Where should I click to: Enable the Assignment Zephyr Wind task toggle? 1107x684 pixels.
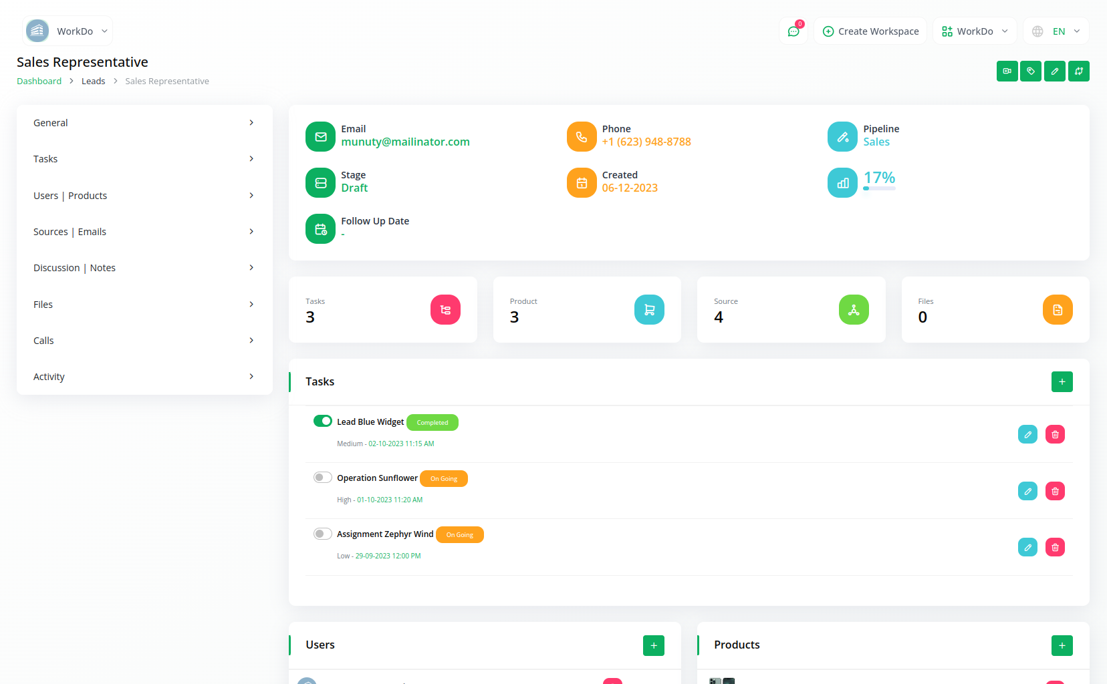point(323,534)
